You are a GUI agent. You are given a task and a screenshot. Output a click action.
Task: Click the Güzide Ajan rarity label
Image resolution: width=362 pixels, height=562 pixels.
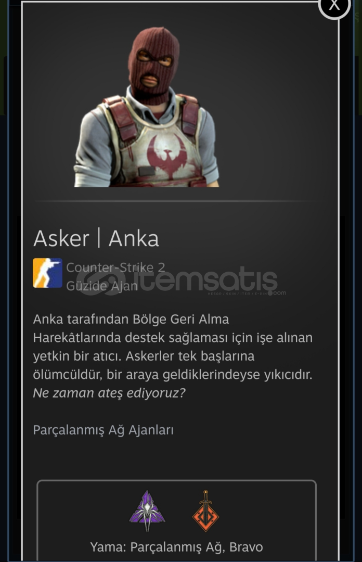click(102, 286)
